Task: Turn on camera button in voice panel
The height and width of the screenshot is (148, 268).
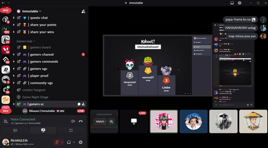Action: coord(15,130)
